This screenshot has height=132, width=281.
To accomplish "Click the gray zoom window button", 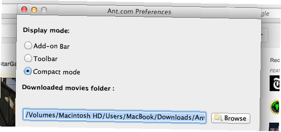I will click(44, 10).
